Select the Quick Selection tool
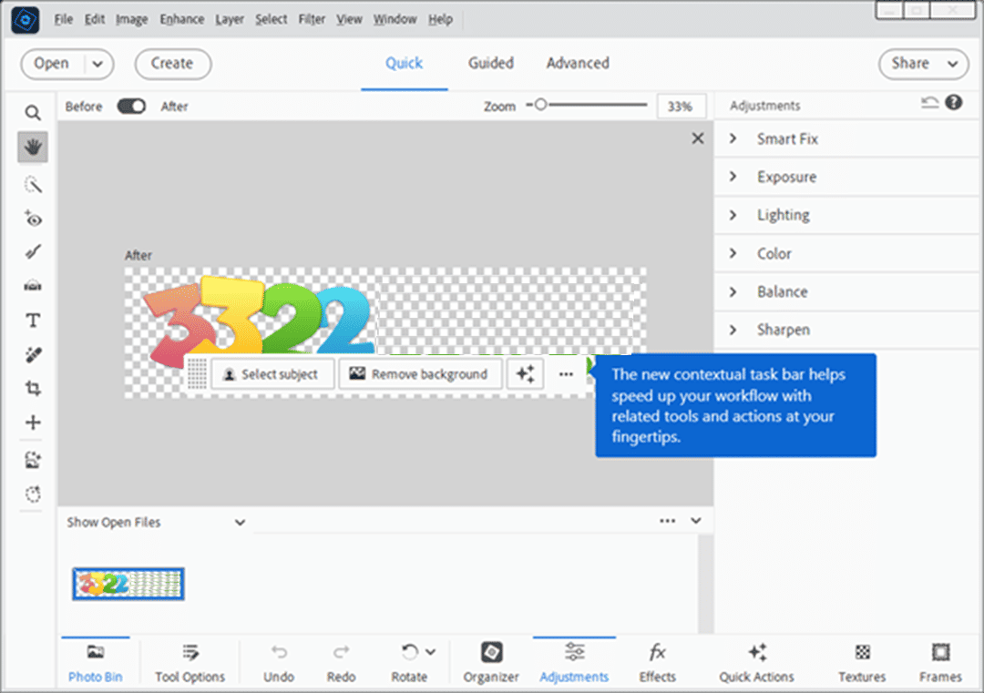Screen dimensions: 984x693 click(33, 184)
